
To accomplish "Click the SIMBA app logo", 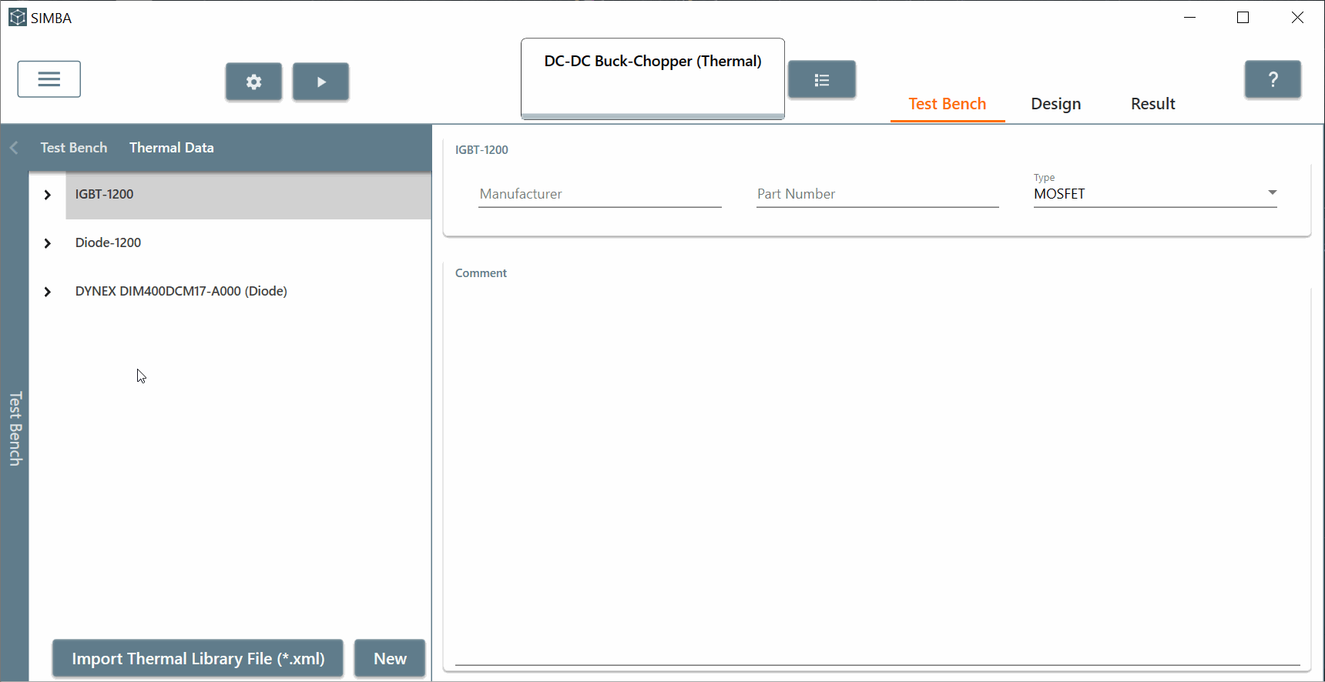I will 17,18.
